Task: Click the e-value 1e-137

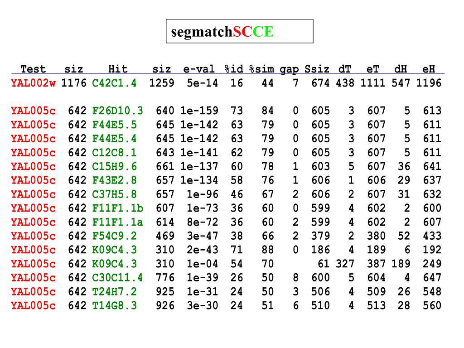Action: point(199,166)
